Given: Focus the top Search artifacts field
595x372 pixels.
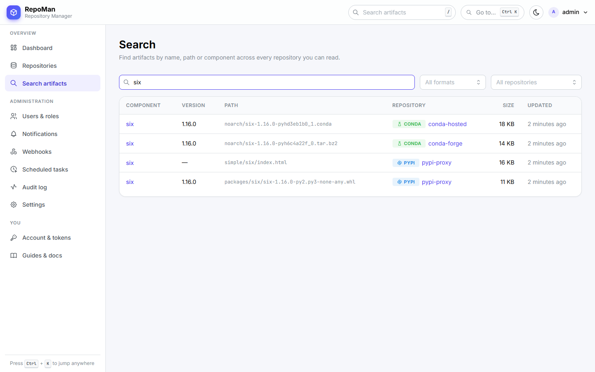Looking at the screenshot, I should [402, 12].
